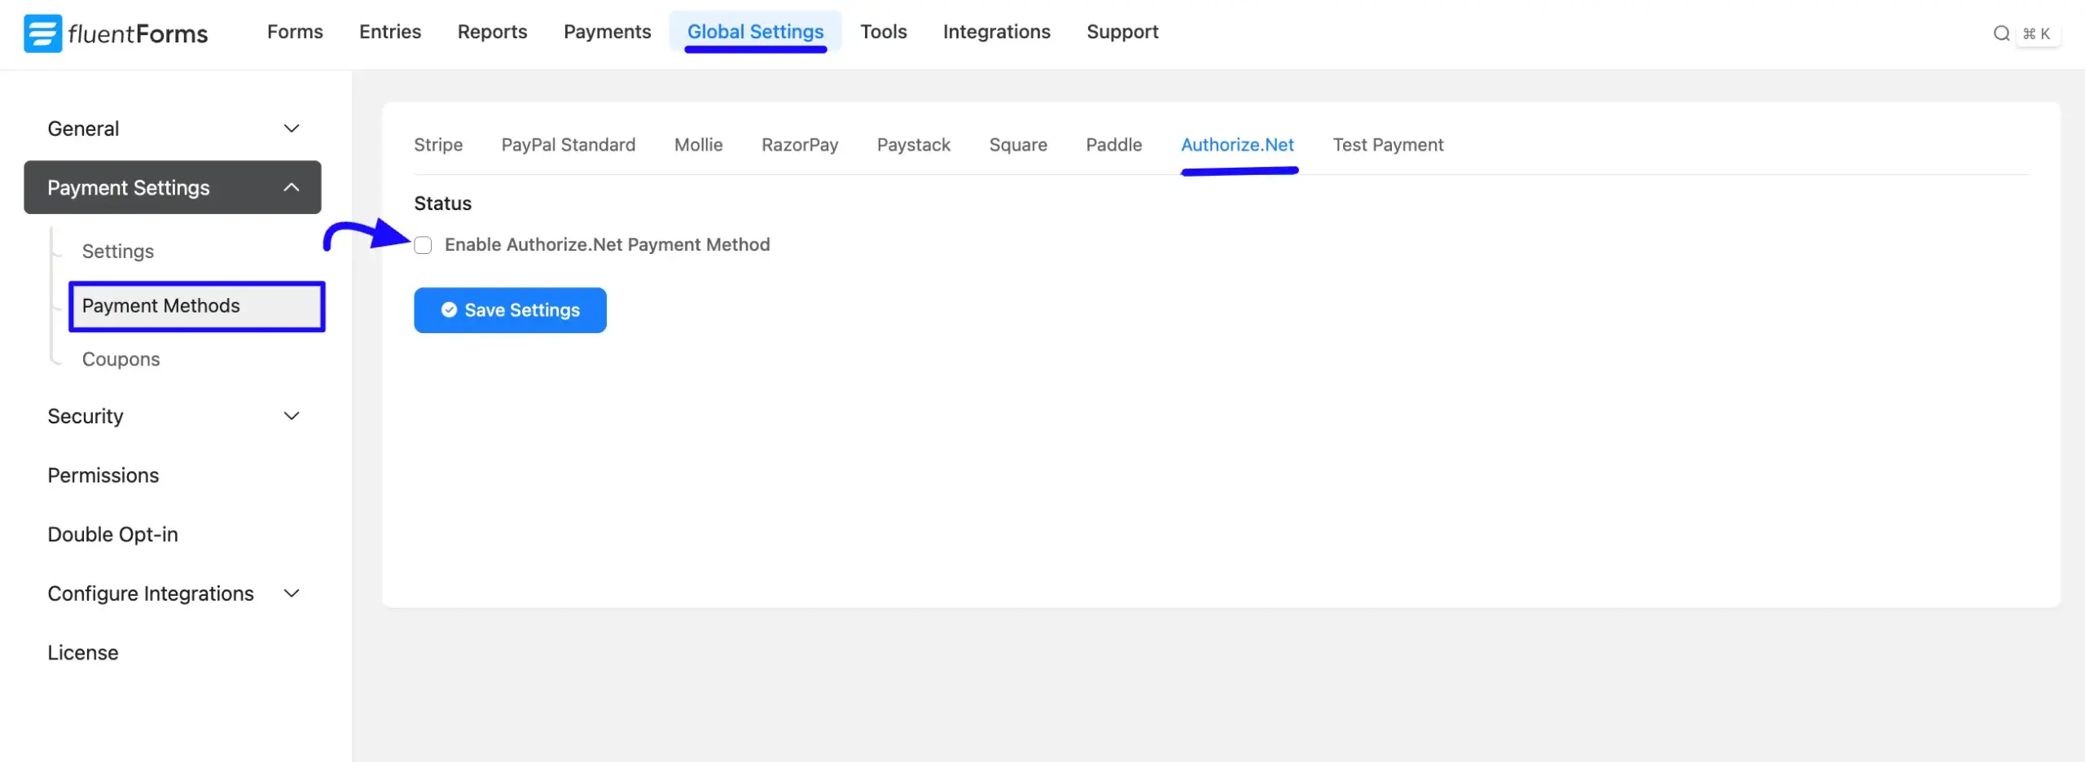2085x762 pixels.
Task: Navigate to the Reports menu
Action: pyautogui.click(x=492, y=32)
